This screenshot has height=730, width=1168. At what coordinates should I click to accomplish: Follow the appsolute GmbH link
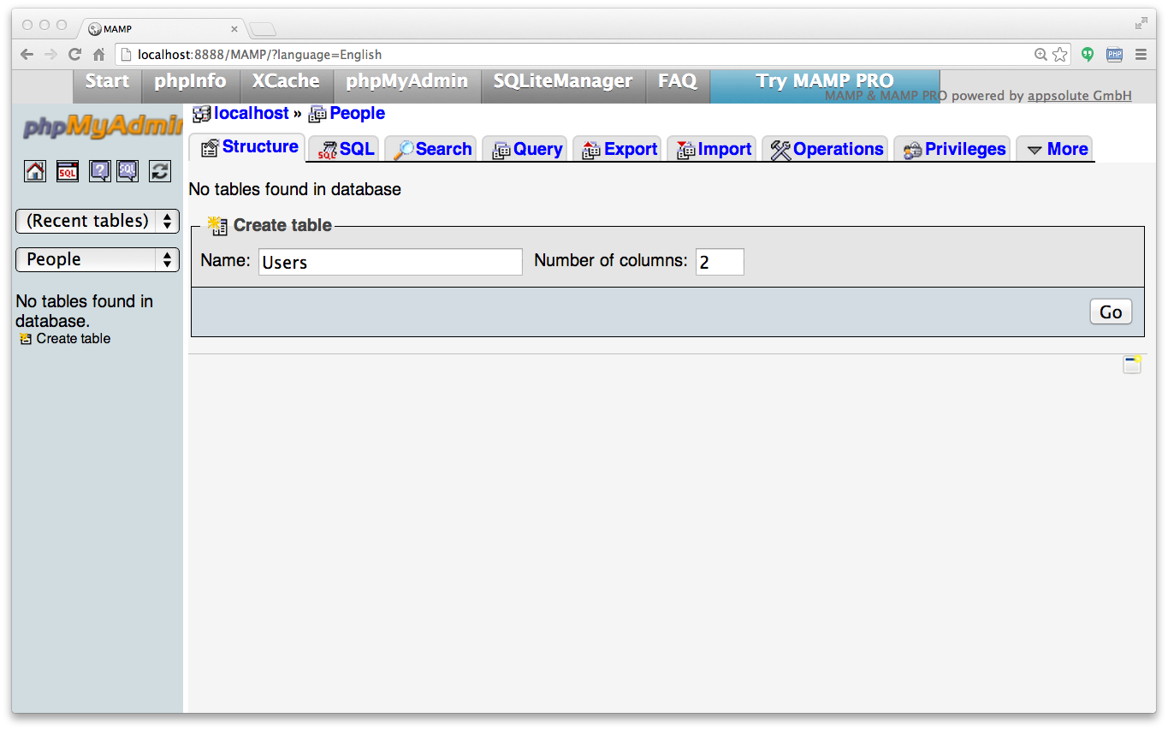1079,96
